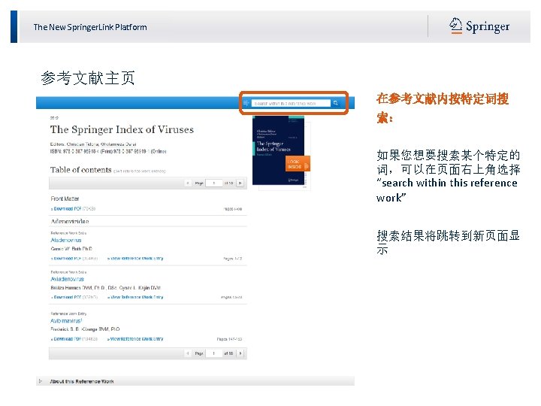View Reference Work Entry for Atadenovirus
The width and height of the screenshot is (541, 406).
(135, 258)
